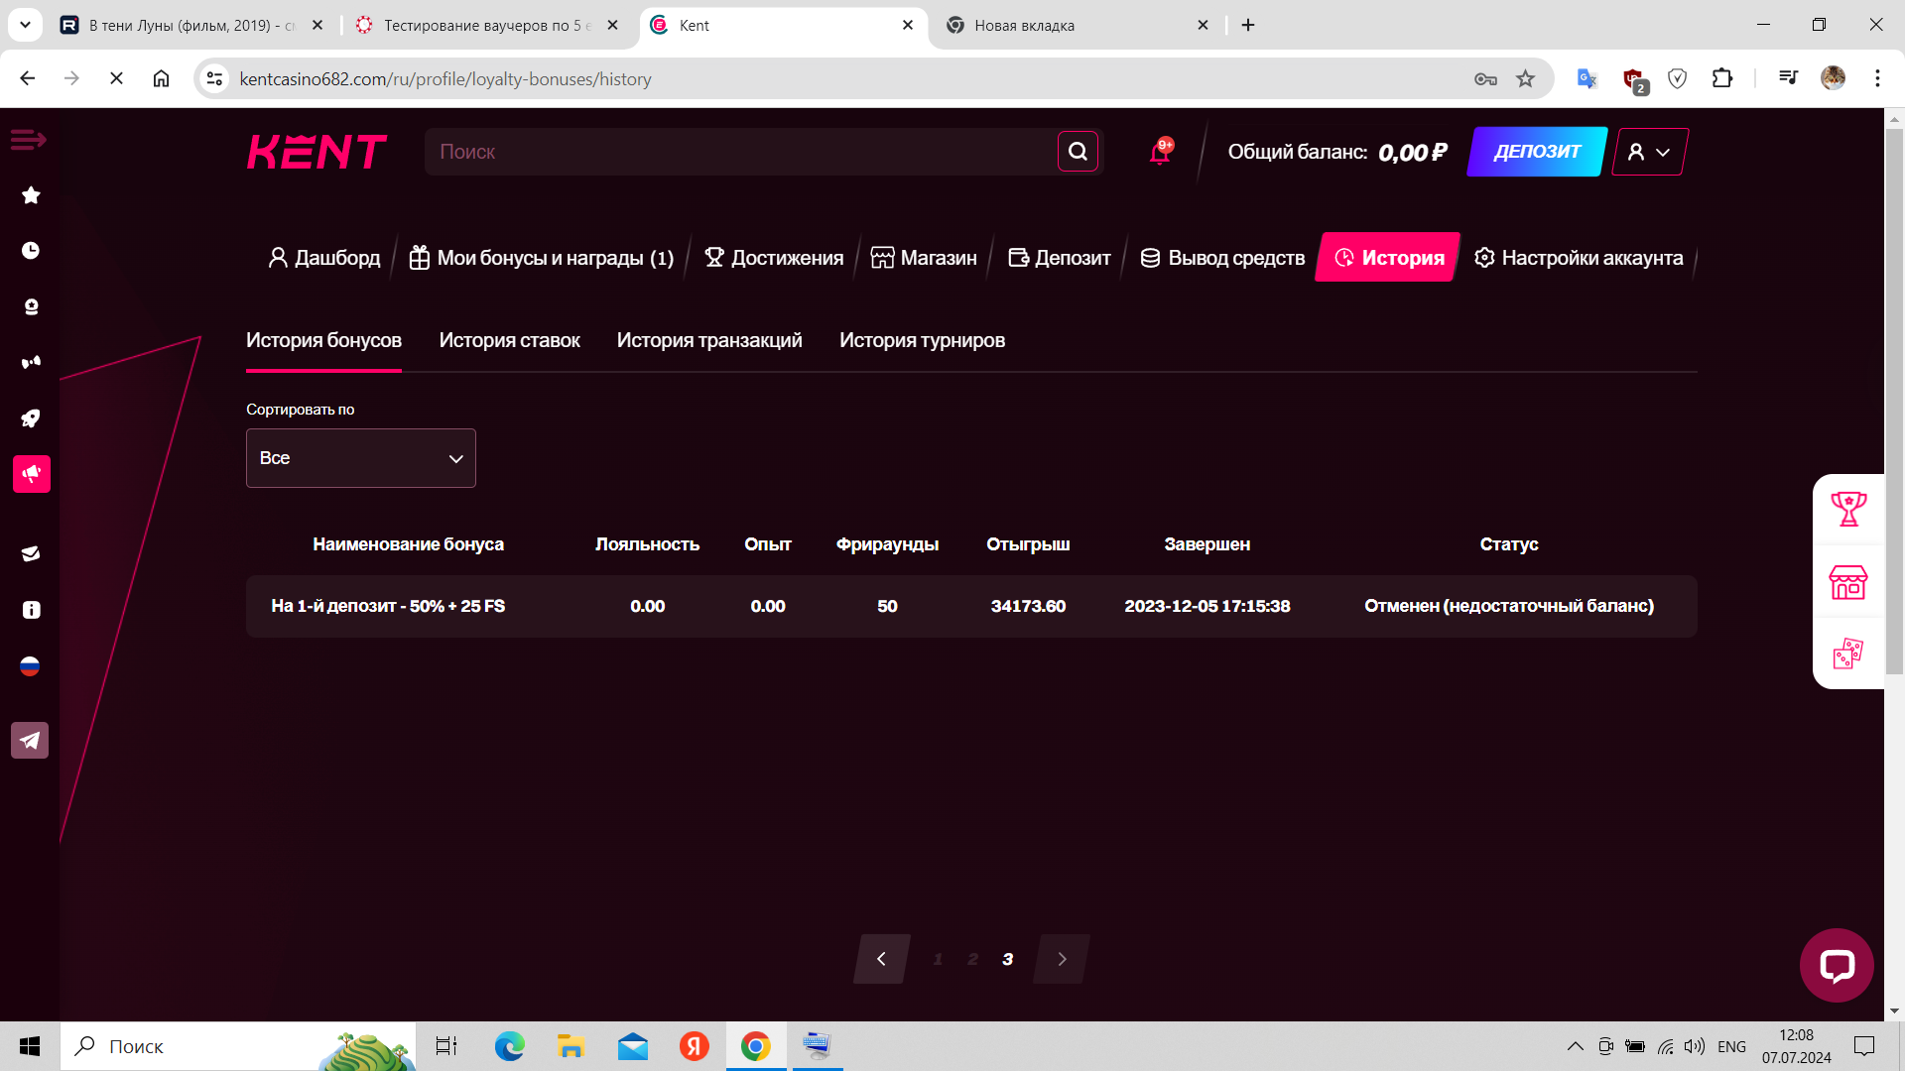Click the shop storefront icon on right panel
Viewport: 1905px width, 1071px height.
click(1847, 582)
